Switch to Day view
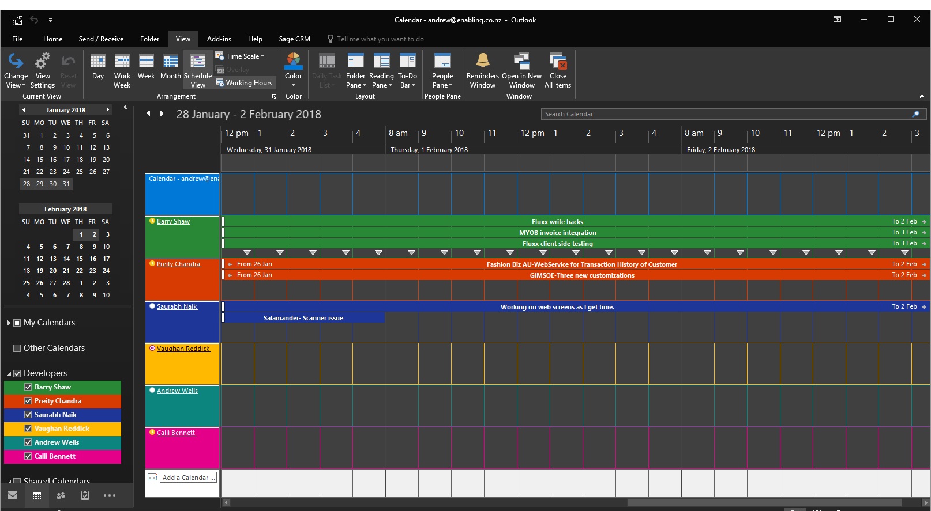Image resolution: width=931 pixels, height=511 pixels. [98, 68]
